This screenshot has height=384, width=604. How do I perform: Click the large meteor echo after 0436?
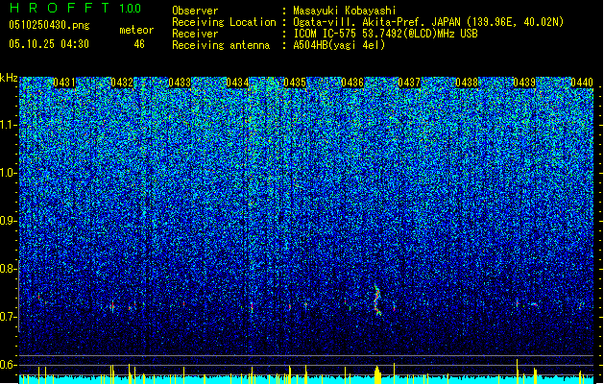click(x=377, y=300)
